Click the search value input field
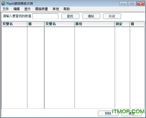 pyautogui.click(x=45, y=16)
